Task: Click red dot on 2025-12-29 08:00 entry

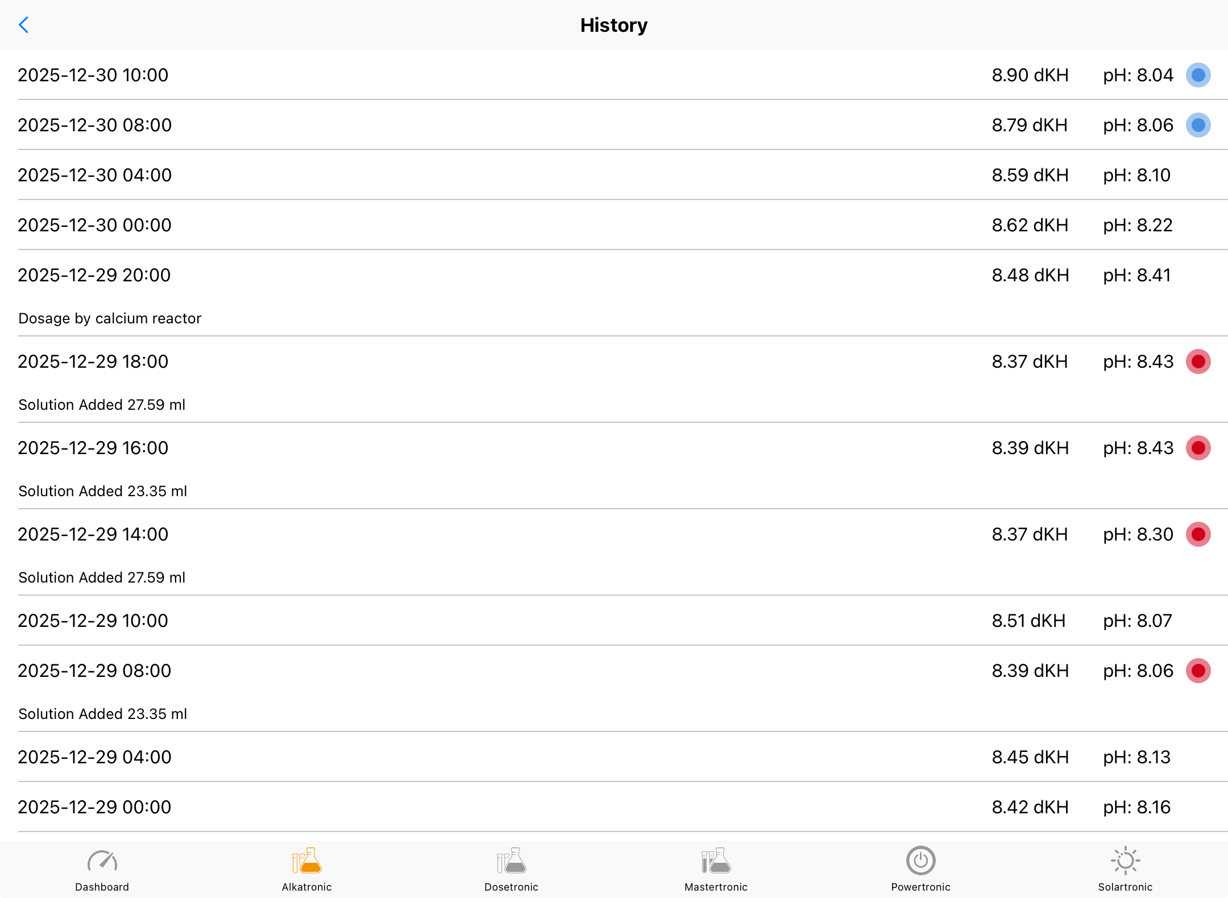Action: (x=1198, y=671)
